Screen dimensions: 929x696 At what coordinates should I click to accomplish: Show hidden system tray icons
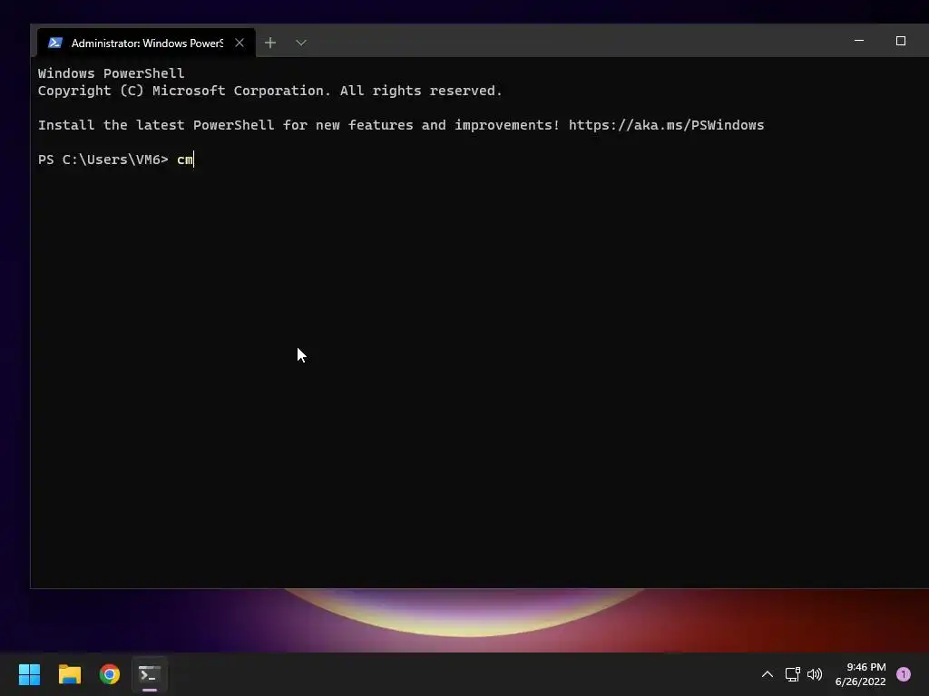tap(768, 674)
